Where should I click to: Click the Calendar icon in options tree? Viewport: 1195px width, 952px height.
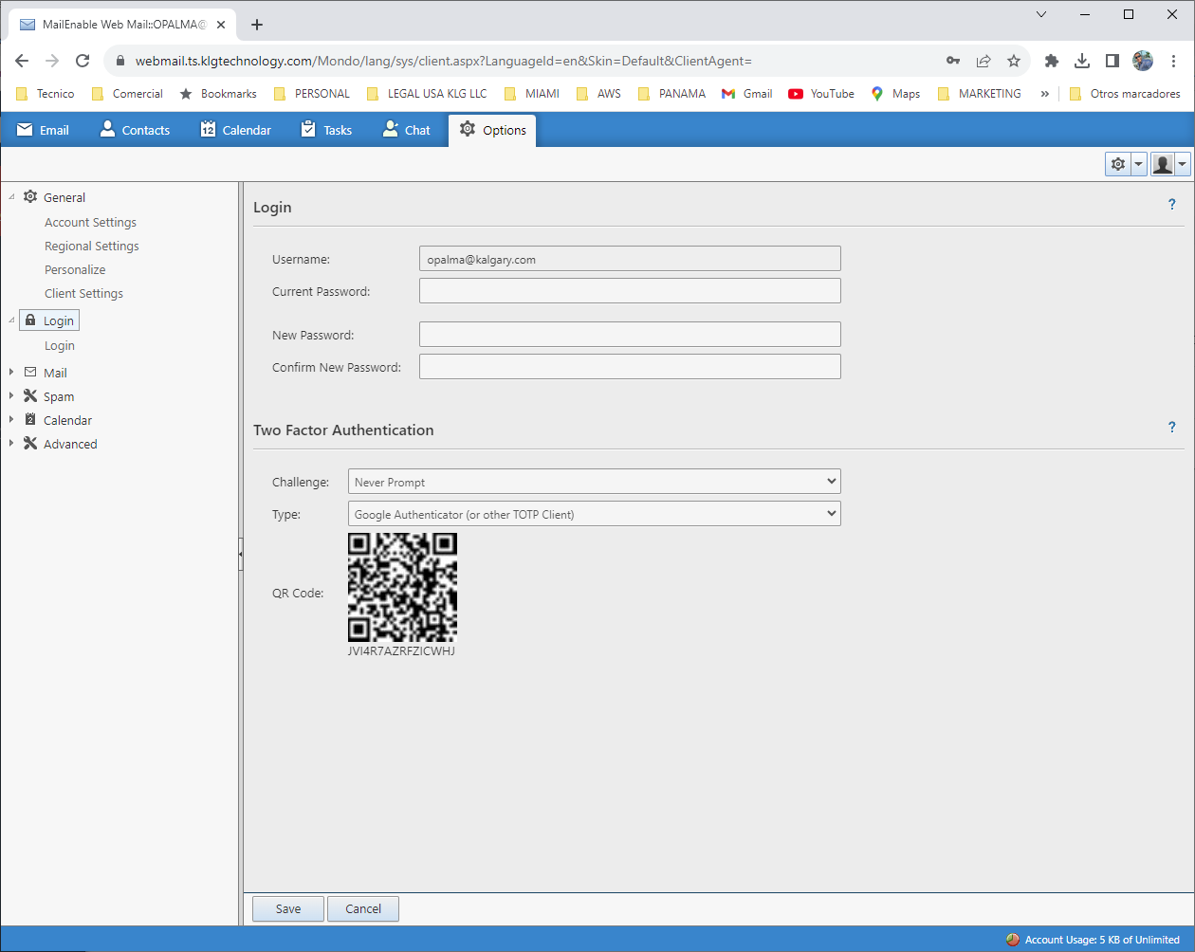(30, 420)
